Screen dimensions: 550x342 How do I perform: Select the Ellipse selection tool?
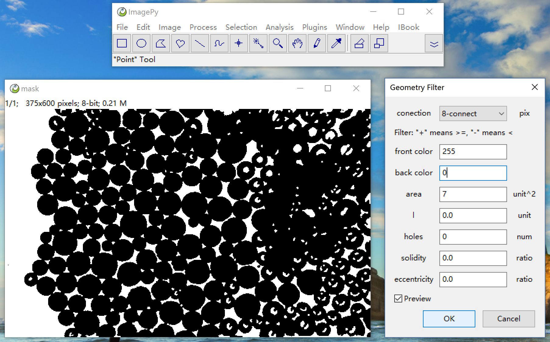pyautogui.click(x=141, y=44)
